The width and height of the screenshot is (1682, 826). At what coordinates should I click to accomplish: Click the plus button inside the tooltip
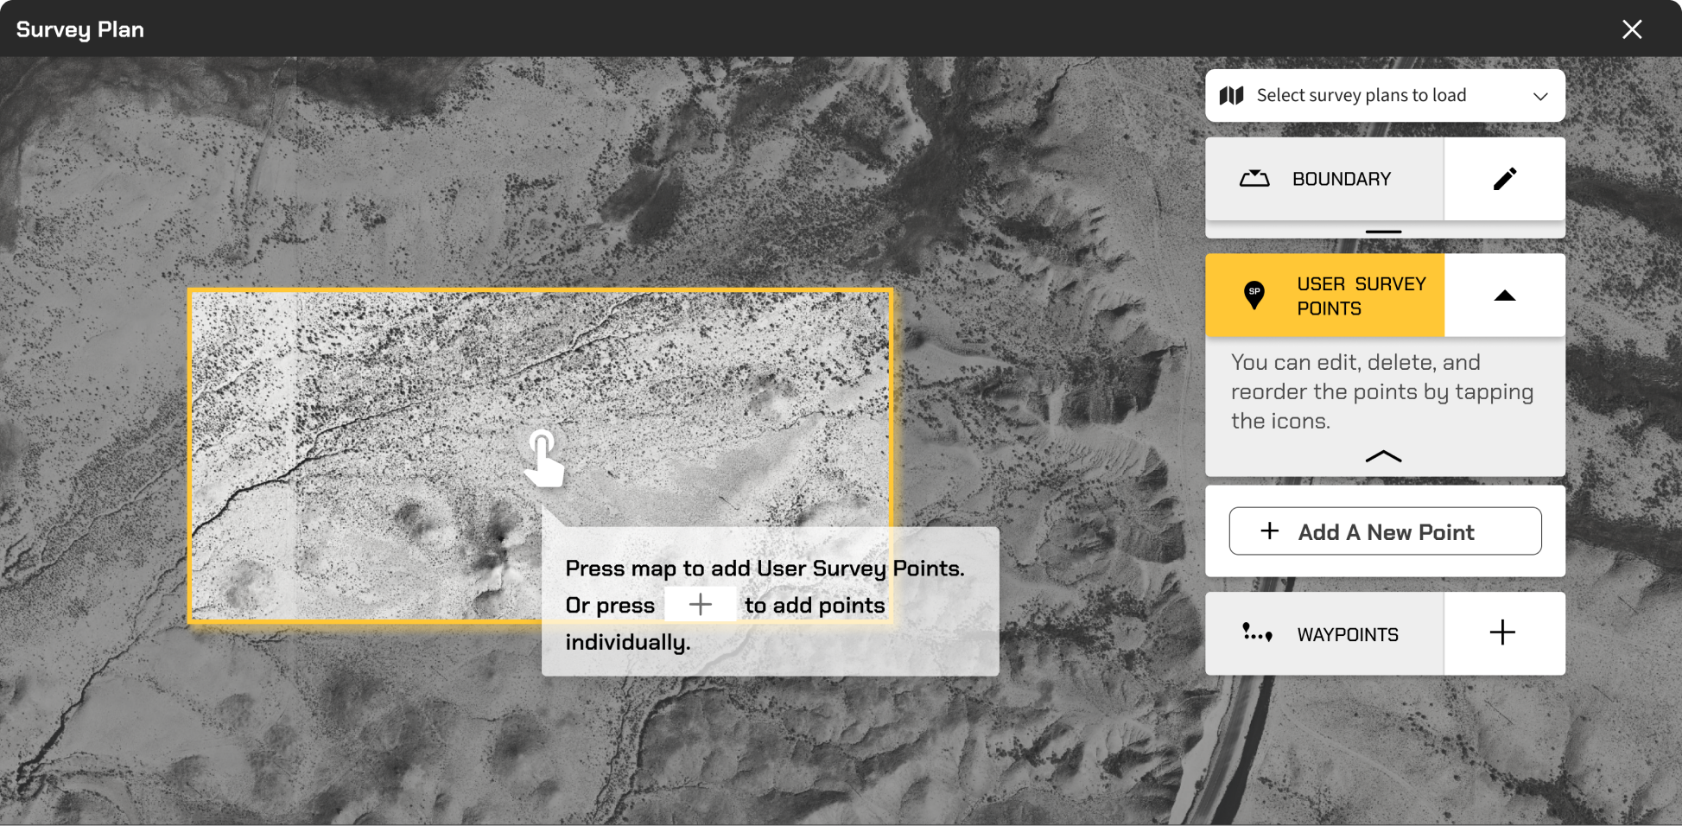click(x=701, y=605)
